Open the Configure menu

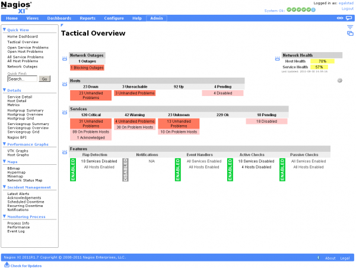click(x=114, y=18)
